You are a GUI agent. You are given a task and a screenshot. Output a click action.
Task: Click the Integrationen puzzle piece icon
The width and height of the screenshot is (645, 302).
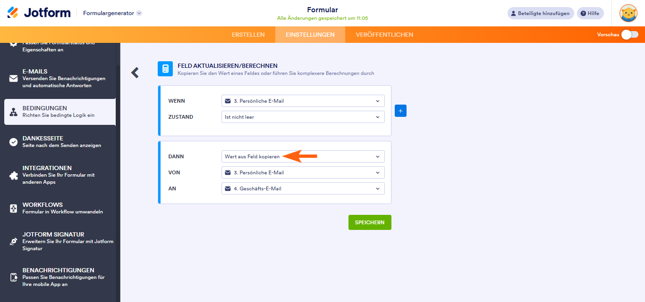14,175
